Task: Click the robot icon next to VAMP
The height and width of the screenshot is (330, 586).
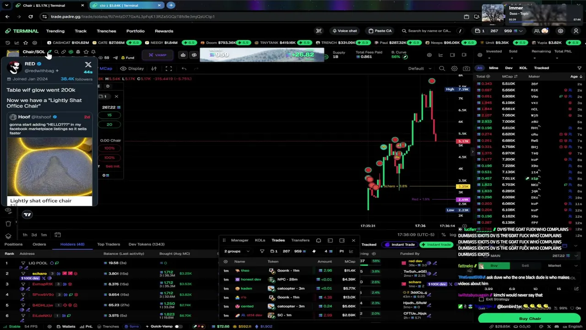Action: click(x=183, y=55)
